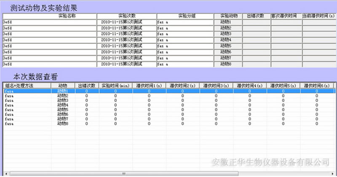Click the 实验次数 column header
337x177 pixels.
click(127, 16)
